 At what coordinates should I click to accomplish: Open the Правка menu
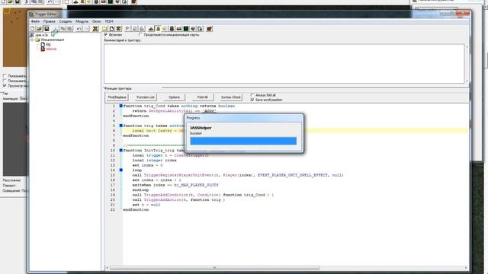click(x=49, y=21)
